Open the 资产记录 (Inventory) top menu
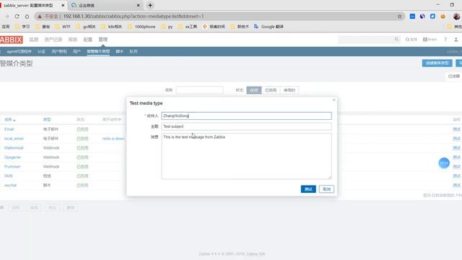 (x=53, y=40)
